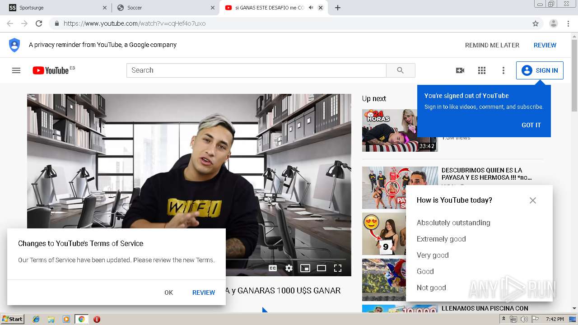Image resolution: width=578 pixels, height=325 pixels.
Task: Toggle closed captions on the player
Action: [x=273, y=268]
